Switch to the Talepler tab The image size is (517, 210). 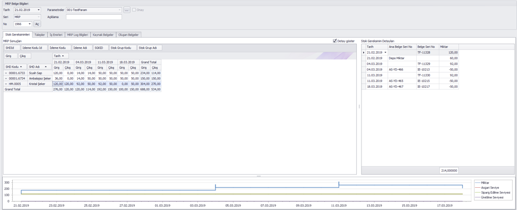40,34
